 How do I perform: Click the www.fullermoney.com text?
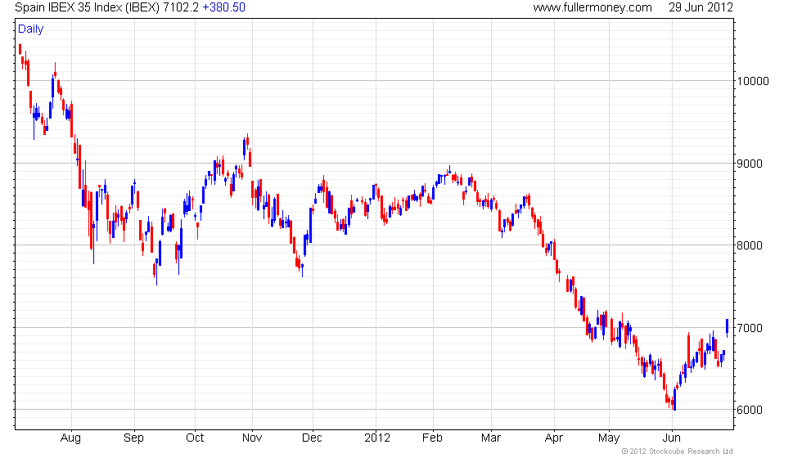592,7
